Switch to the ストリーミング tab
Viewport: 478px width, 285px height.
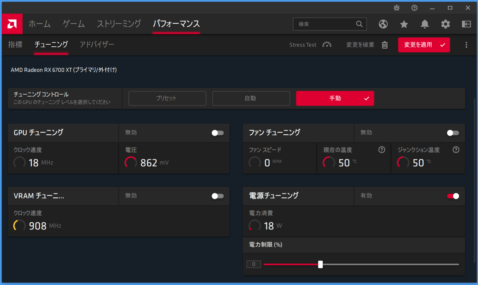119,24
